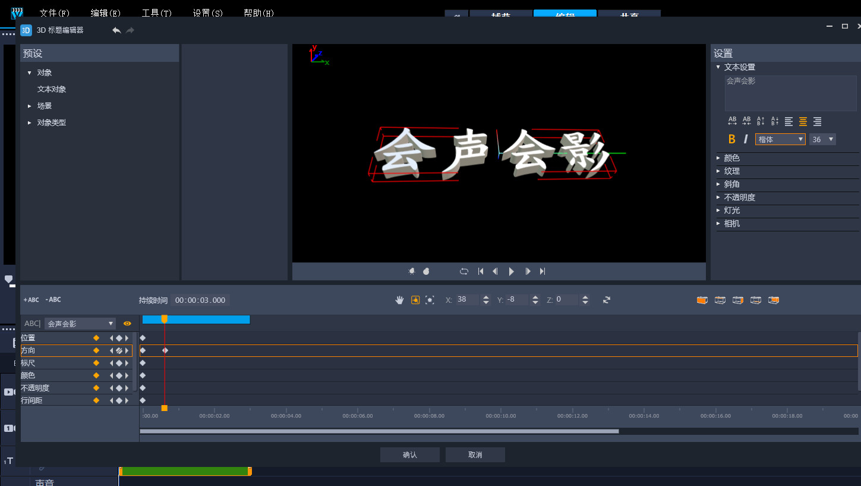Image resolution: width=861 pixels, height=486 pixels.
Task: Go to the previous keyframe on the 不透明度 row
Action: pyautogui.click(x=111, y=388)
